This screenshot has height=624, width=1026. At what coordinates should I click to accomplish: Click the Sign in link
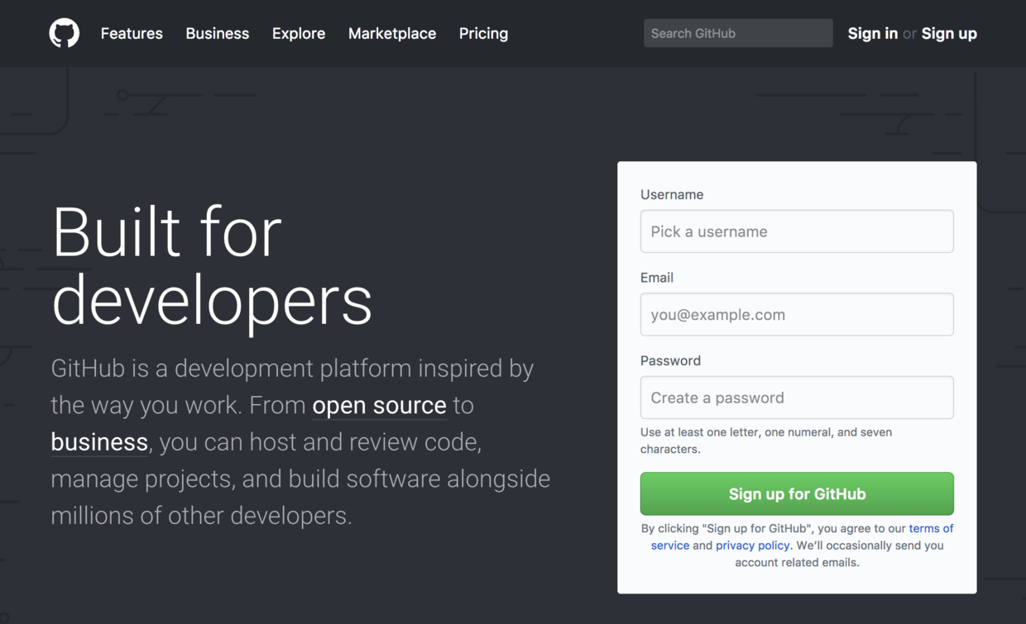(872, 34)
